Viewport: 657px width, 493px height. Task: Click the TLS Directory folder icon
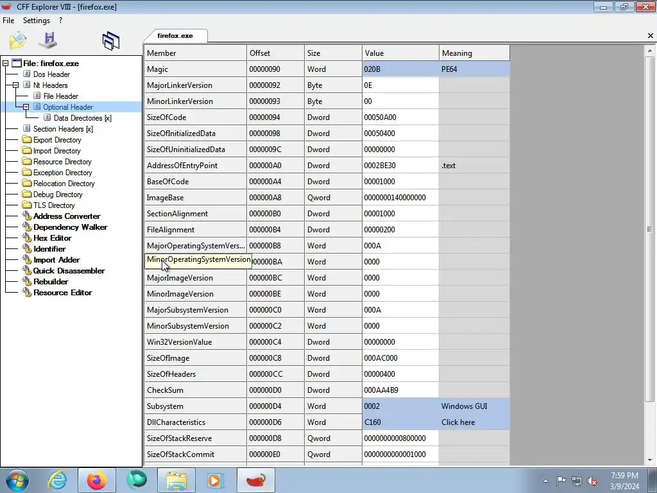pos(27,205)
